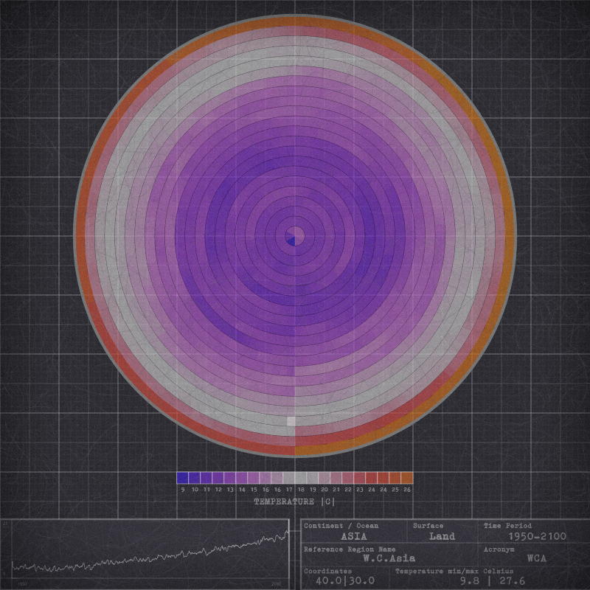Choose the orange legend swatch above 26
The height and width of the screenshot is (590, 590).
tap(407, 478)
